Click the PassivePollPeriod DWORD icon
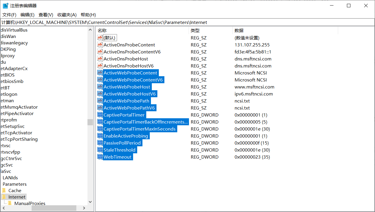This screenshot has width=375, height=212. (x=100, y=143)
